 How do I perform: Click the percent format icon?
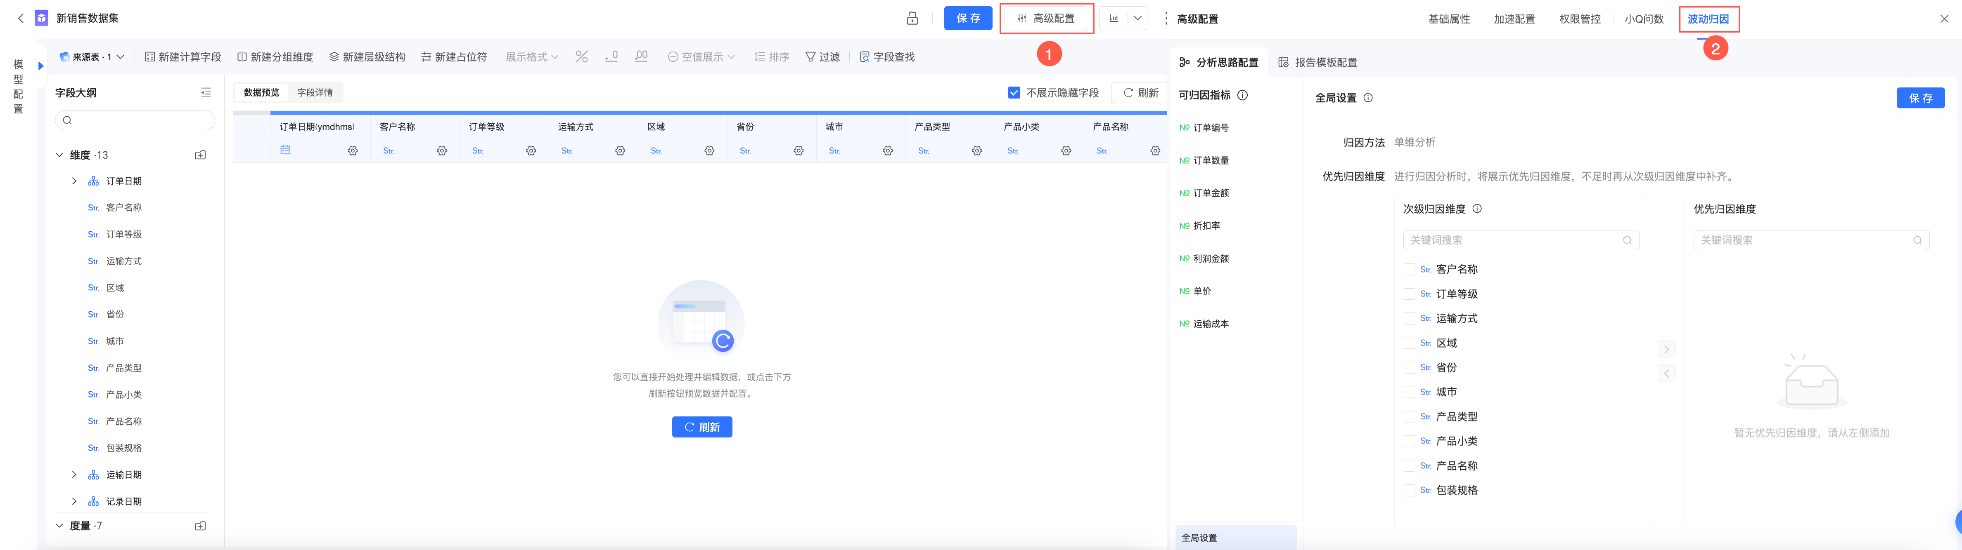click(x=582, y=57)
